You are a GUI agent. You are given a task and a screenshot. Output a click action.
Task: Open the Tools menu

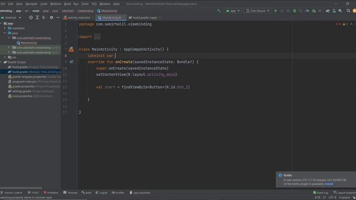(85, 4)
